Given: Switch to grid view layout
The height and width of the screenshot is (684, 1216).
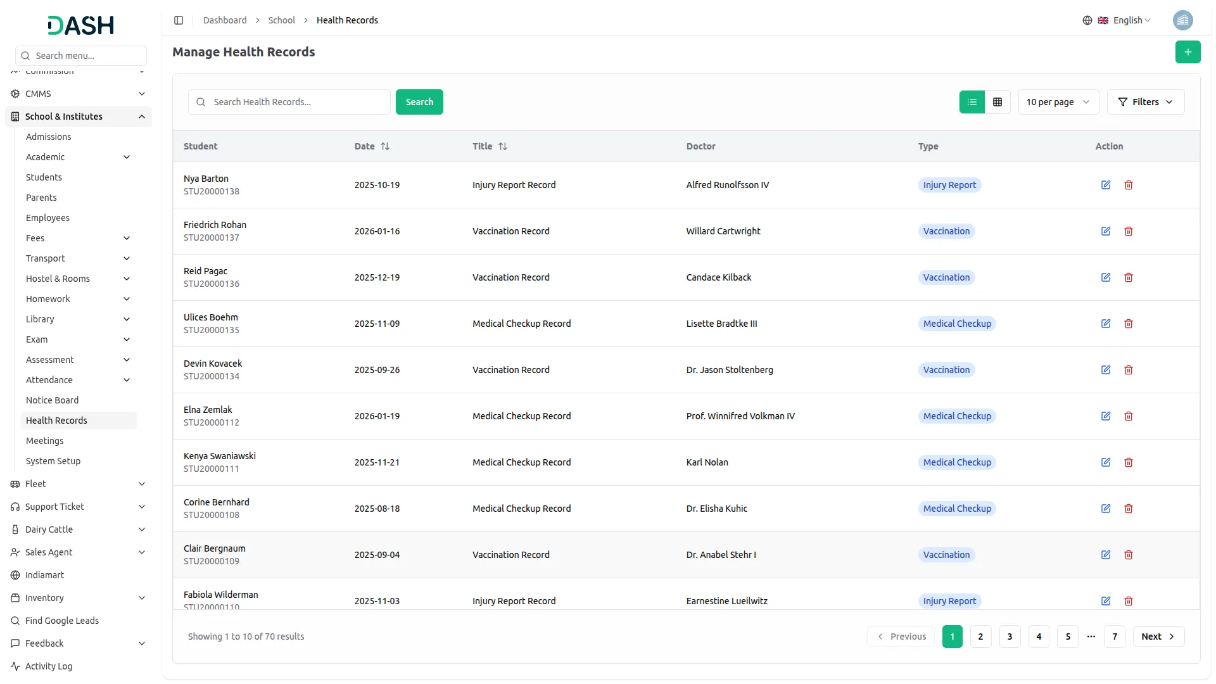Looking at the screenshot, I should coord(997,102).
